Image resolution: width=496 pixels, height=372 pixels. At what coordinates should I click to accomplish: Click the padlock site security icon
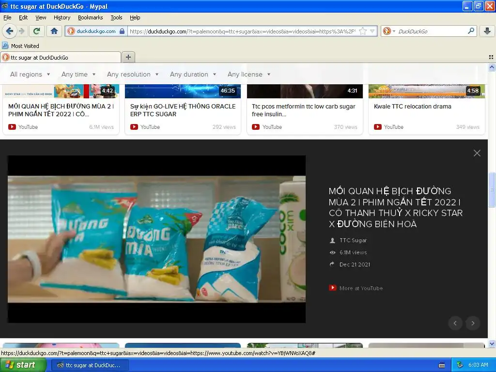[122, 31]
